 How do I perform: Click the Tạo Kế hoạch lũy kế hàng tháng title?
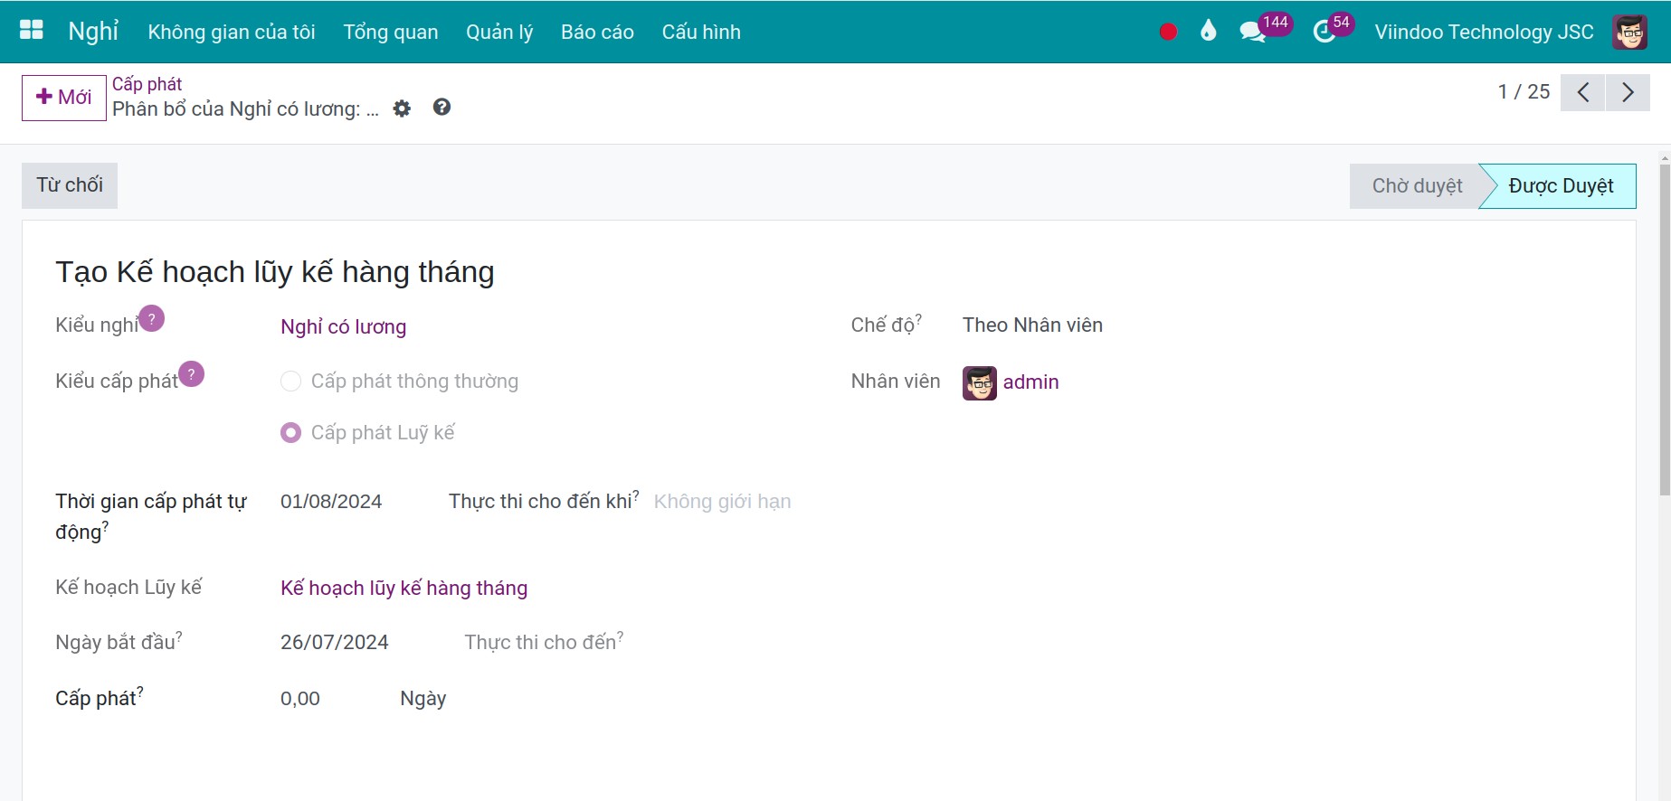click(x=275, y=272)
